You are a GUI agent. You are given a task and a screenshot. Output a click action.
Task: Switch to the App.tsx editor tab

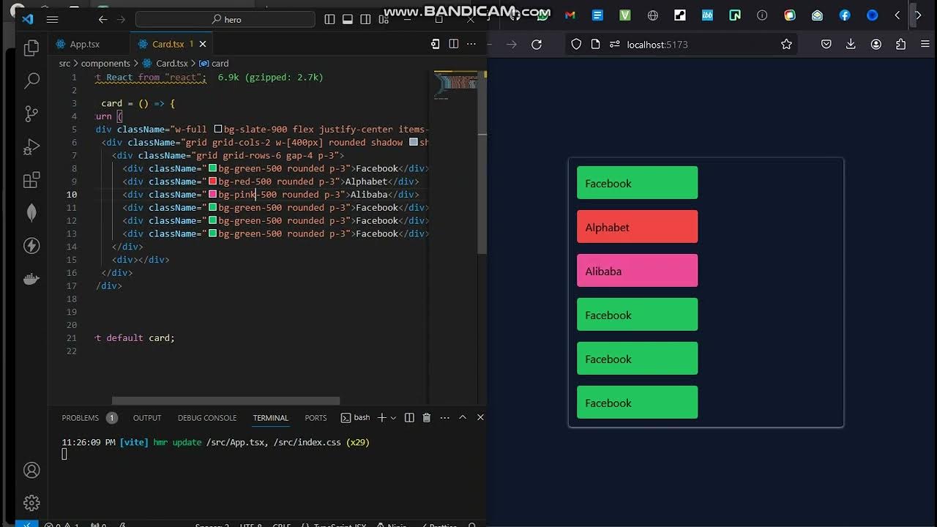(85, 44)
